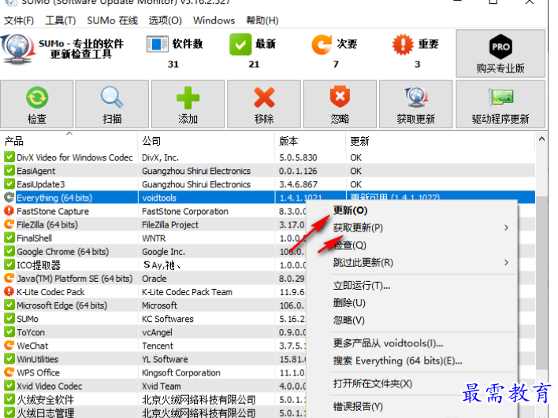Click the 忽略 shield icon
558x418 pixels.
340,96
